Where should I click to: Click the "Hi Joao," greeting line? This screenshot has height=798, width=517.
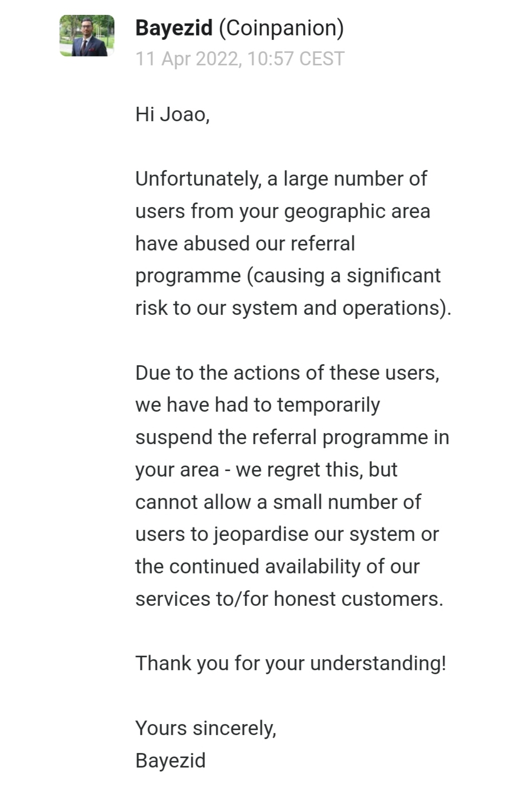pos(172,114)
